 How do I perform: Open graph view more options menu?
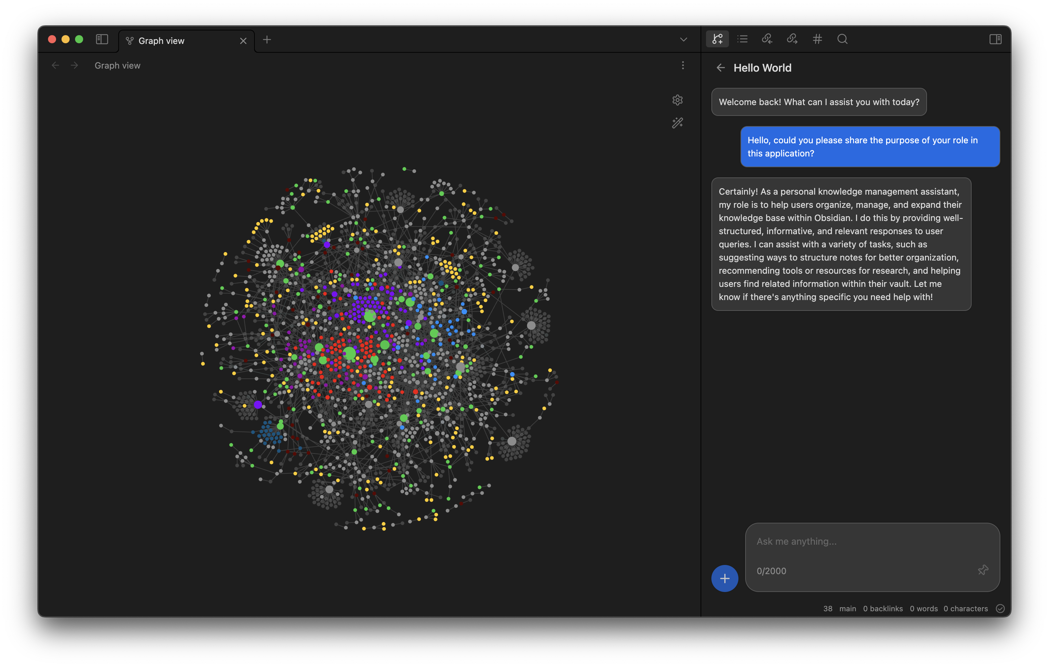[x=683, y=65]
